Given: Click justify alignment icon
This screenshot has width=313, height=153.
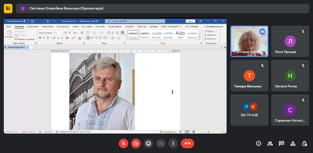Looking at the screenshot, I should [100, 38].
